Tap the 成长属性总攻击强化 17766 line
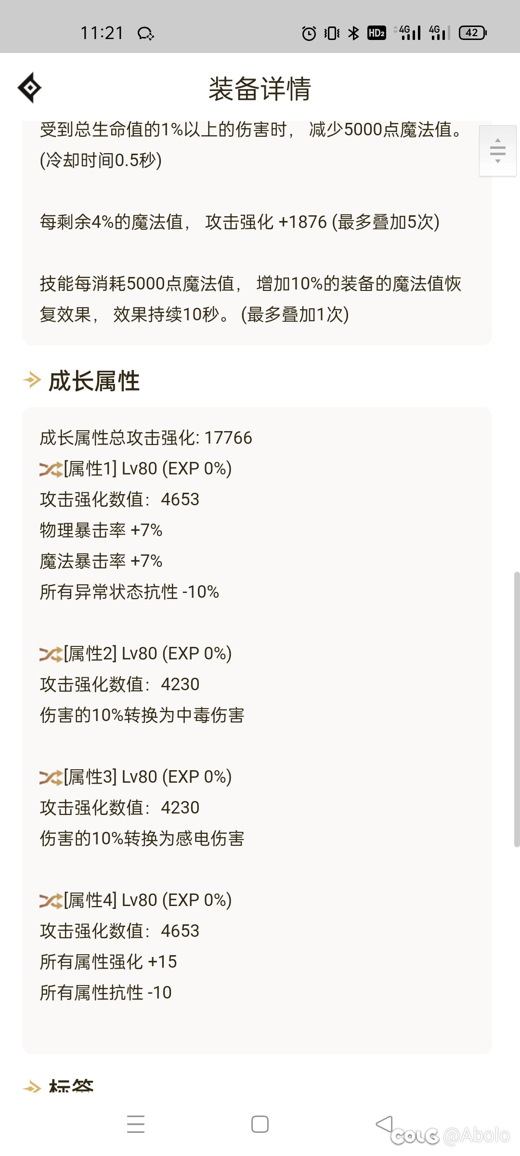Viewport: 520px width, 1156px height. 146,438
